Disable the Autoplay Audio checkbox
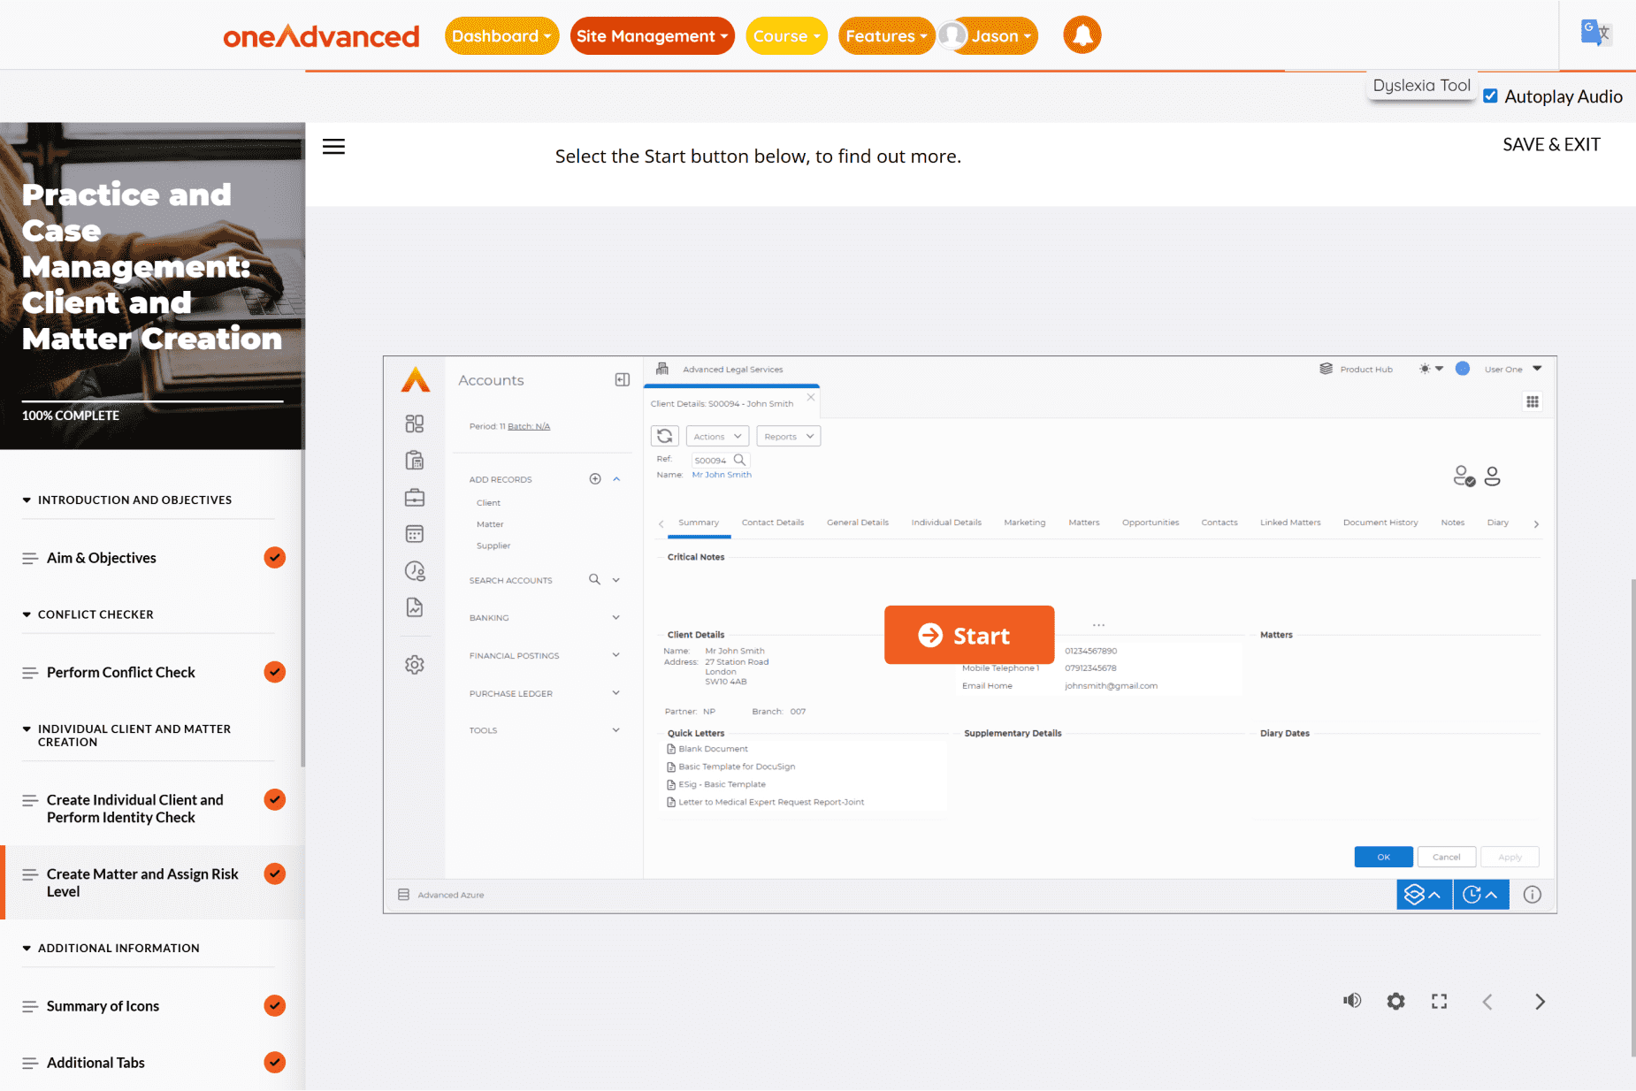Image resolution: width=1636 pixels, height=1091 pixels. click(x=1491, y=96)
